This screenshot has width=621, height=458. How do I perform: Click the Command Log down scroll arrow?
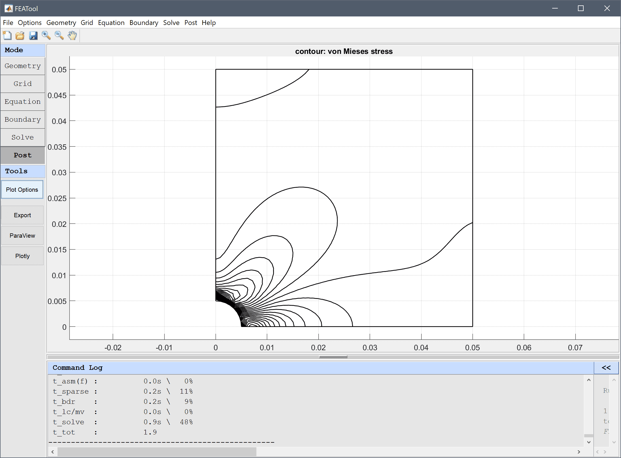point(589,442)
